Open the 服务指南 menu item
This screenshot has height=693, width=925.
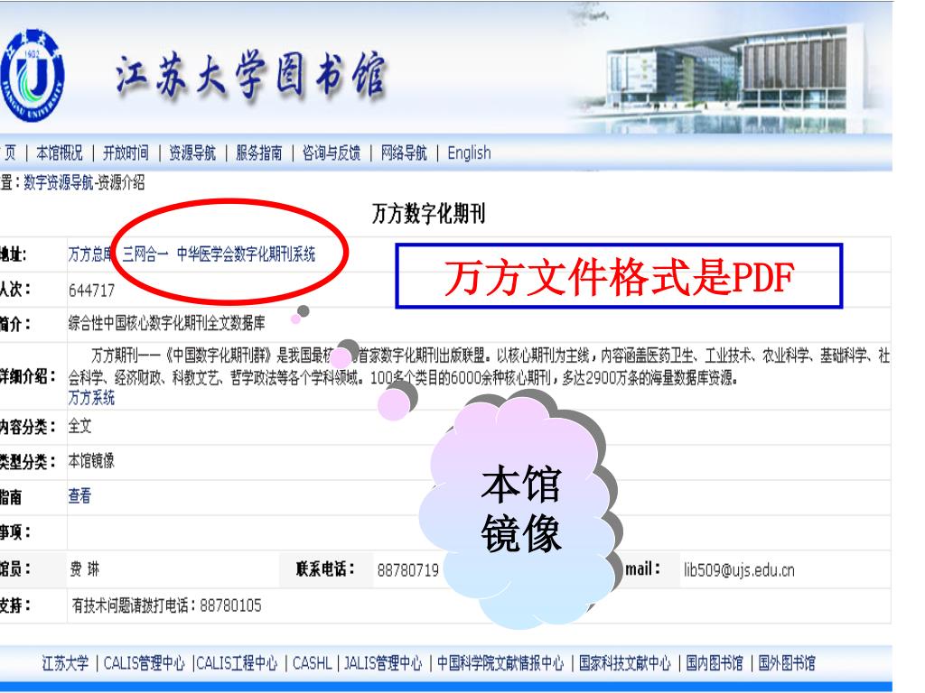[259, 152]
